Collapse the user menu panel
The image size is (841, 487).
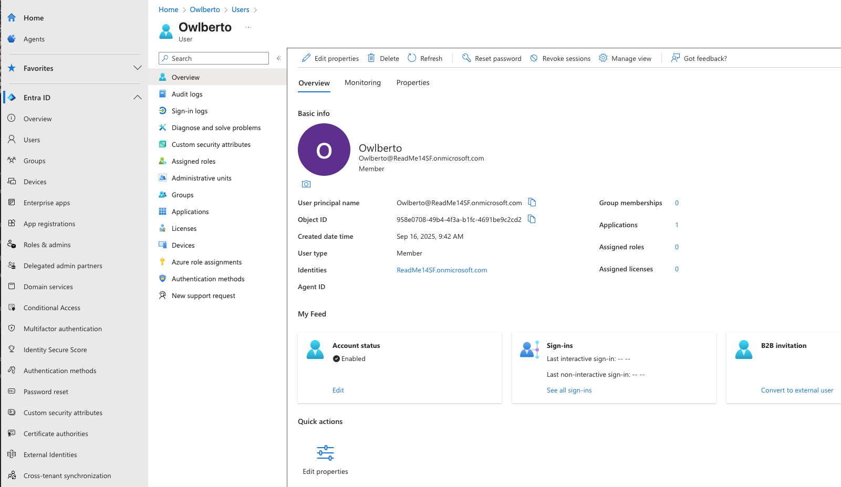279,58
